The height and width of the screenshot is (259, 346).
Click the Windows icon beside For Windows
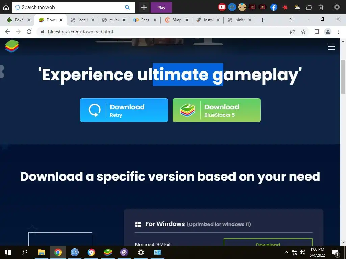pos(138,224)
